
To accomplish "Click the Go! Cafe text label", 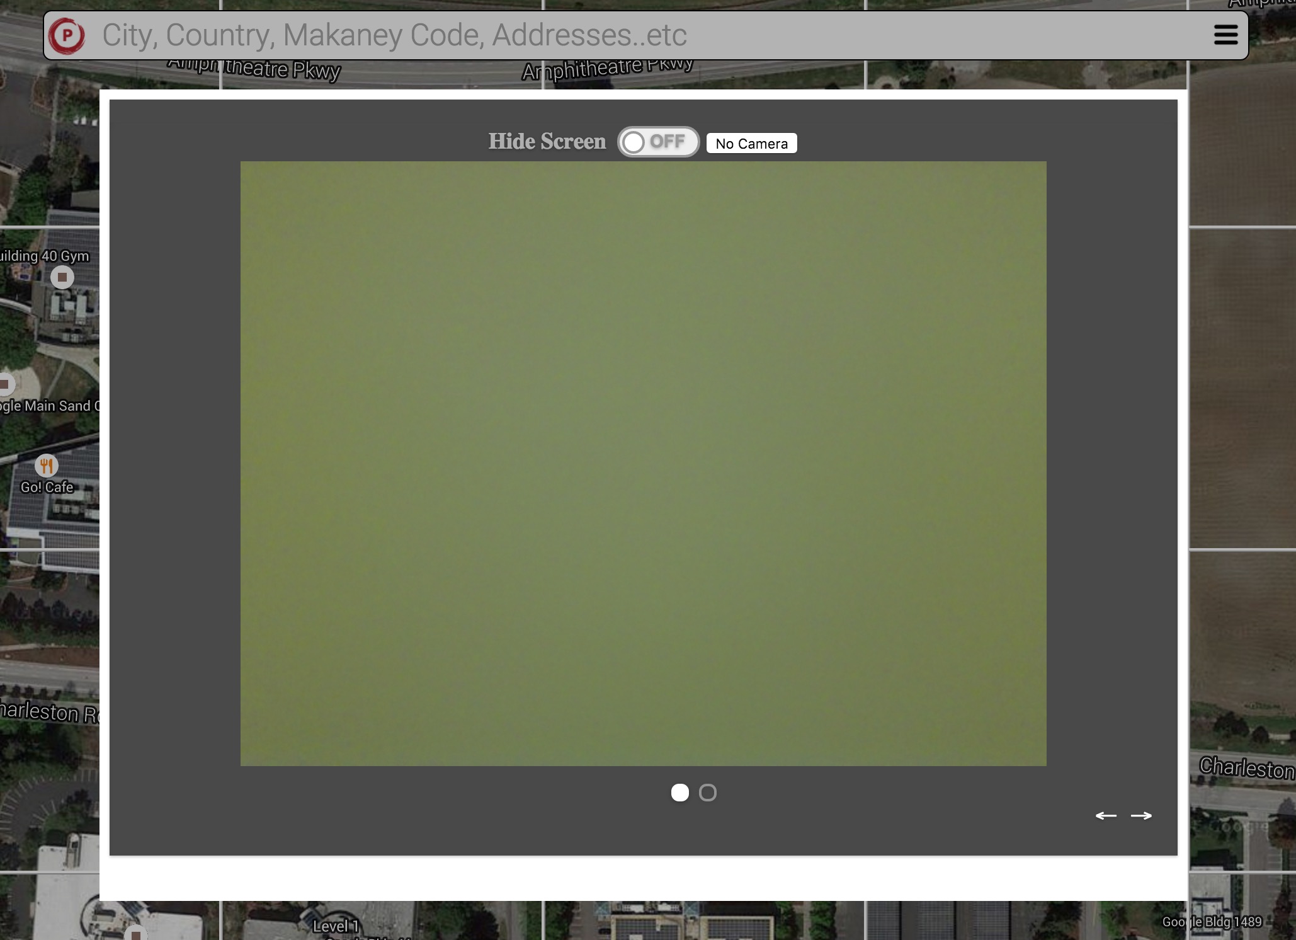I will point(47,487).
